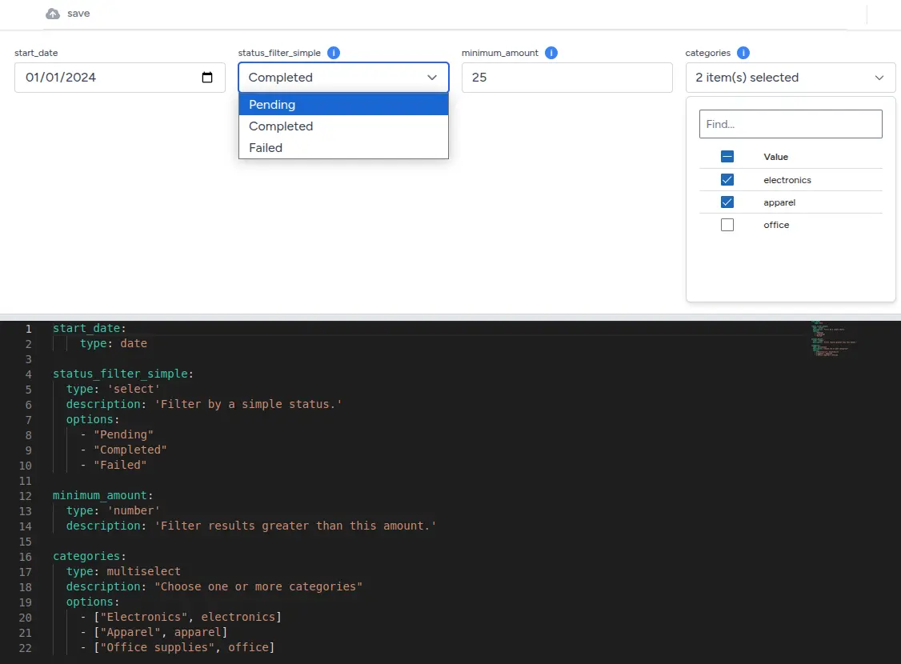Click 'Filter by a simple status.' description line

click(204, 404)
